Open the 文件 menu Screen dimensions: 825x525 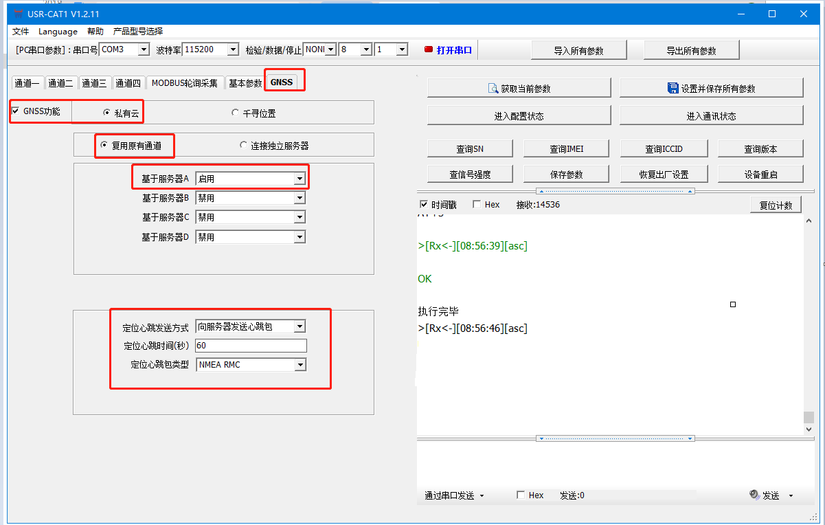[21, 31]
